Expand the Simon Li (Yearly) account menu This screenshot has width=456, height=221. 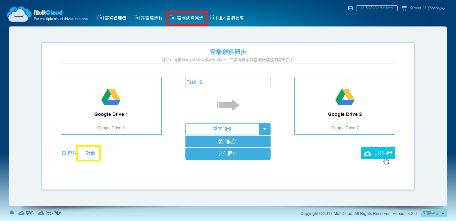pyautogui.click(x=427, y=8)
